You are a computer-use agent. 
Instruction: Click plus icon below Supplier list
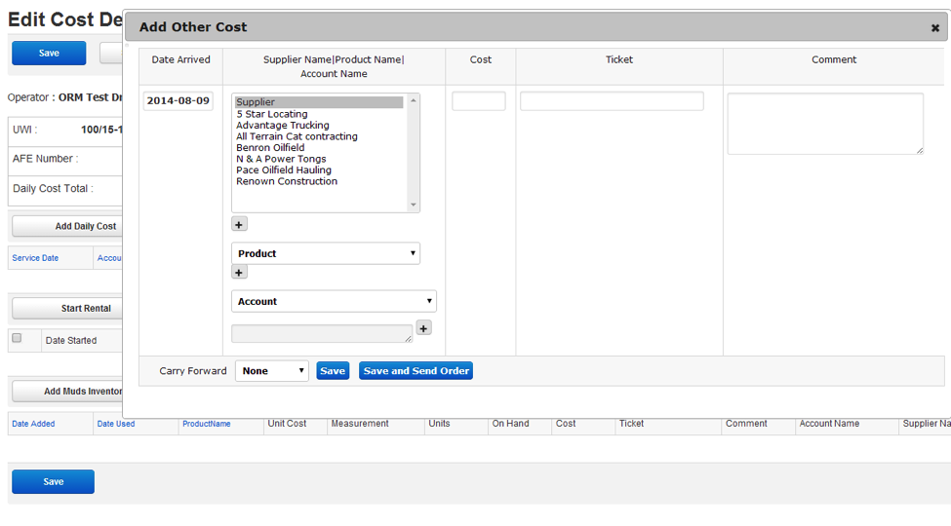tap(239, 225)
